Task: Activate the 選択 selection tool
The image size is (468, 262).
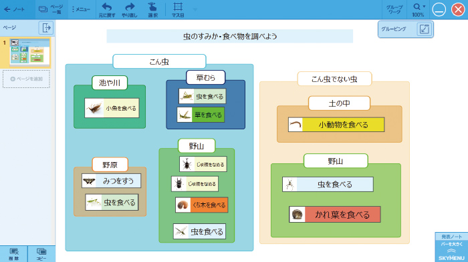Action: pos(152,10)
